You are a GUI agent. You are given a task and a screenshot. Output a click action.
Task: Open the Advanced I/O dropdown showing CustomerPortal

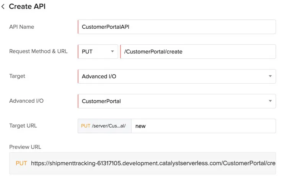pos(177,101)
